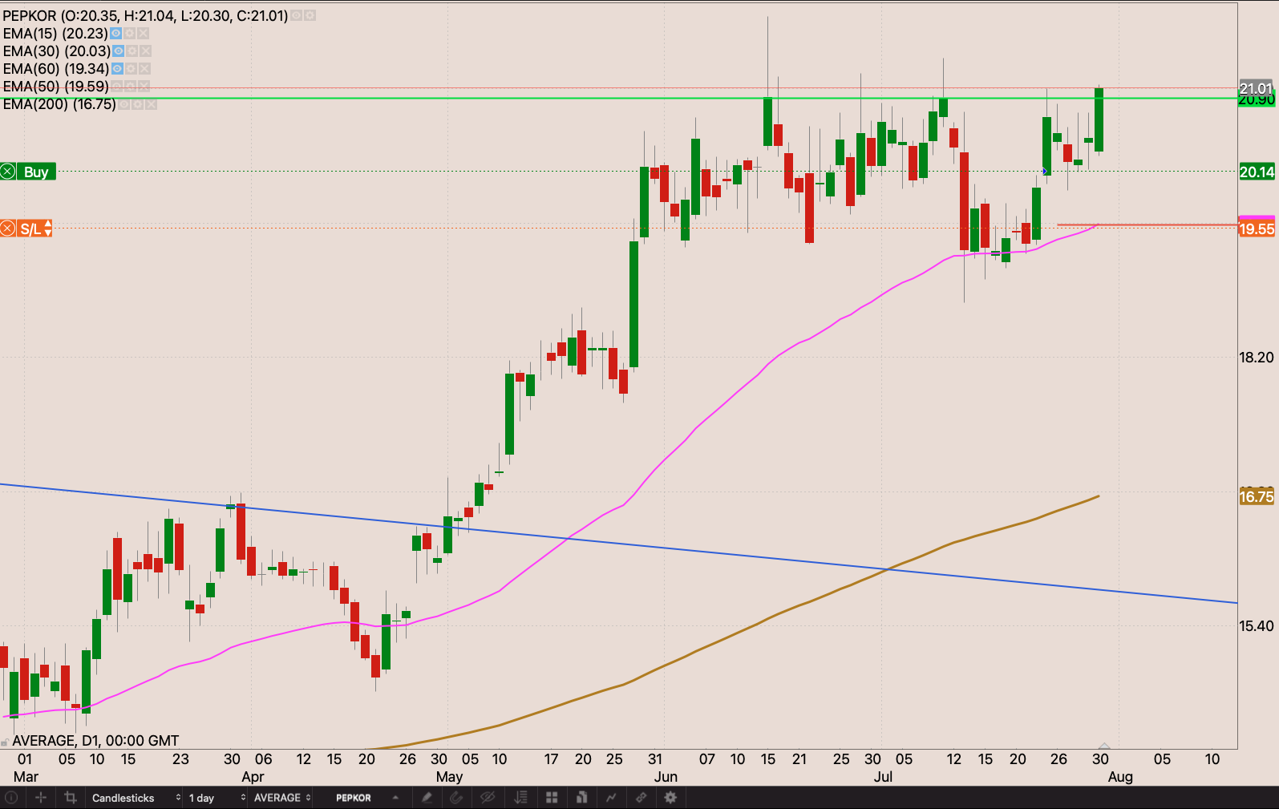
Task: Open EMA(15) settings gear
Action: 129,34
